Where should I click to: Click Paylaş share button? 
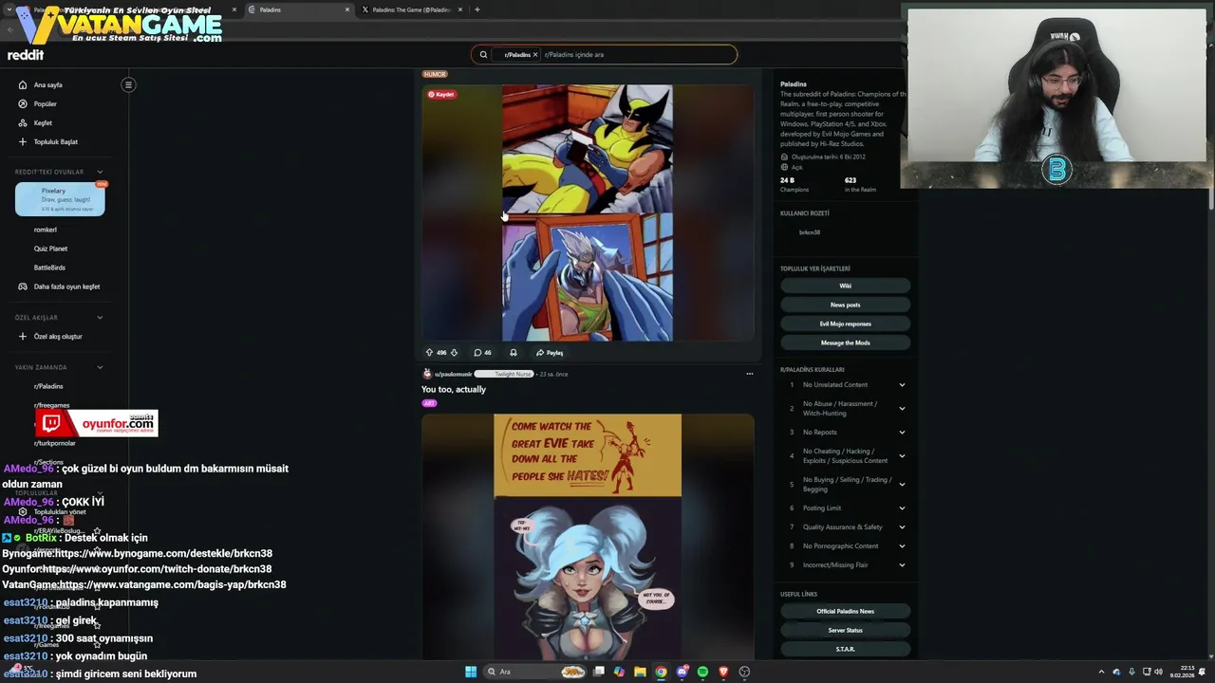point(550,352)
